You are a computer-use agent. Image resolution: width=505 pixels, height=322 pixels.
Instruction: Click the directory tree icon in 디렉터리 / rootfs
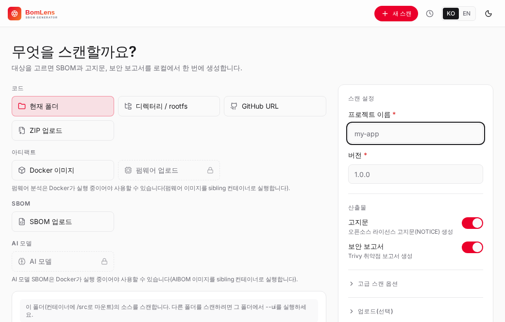point(128,106)
